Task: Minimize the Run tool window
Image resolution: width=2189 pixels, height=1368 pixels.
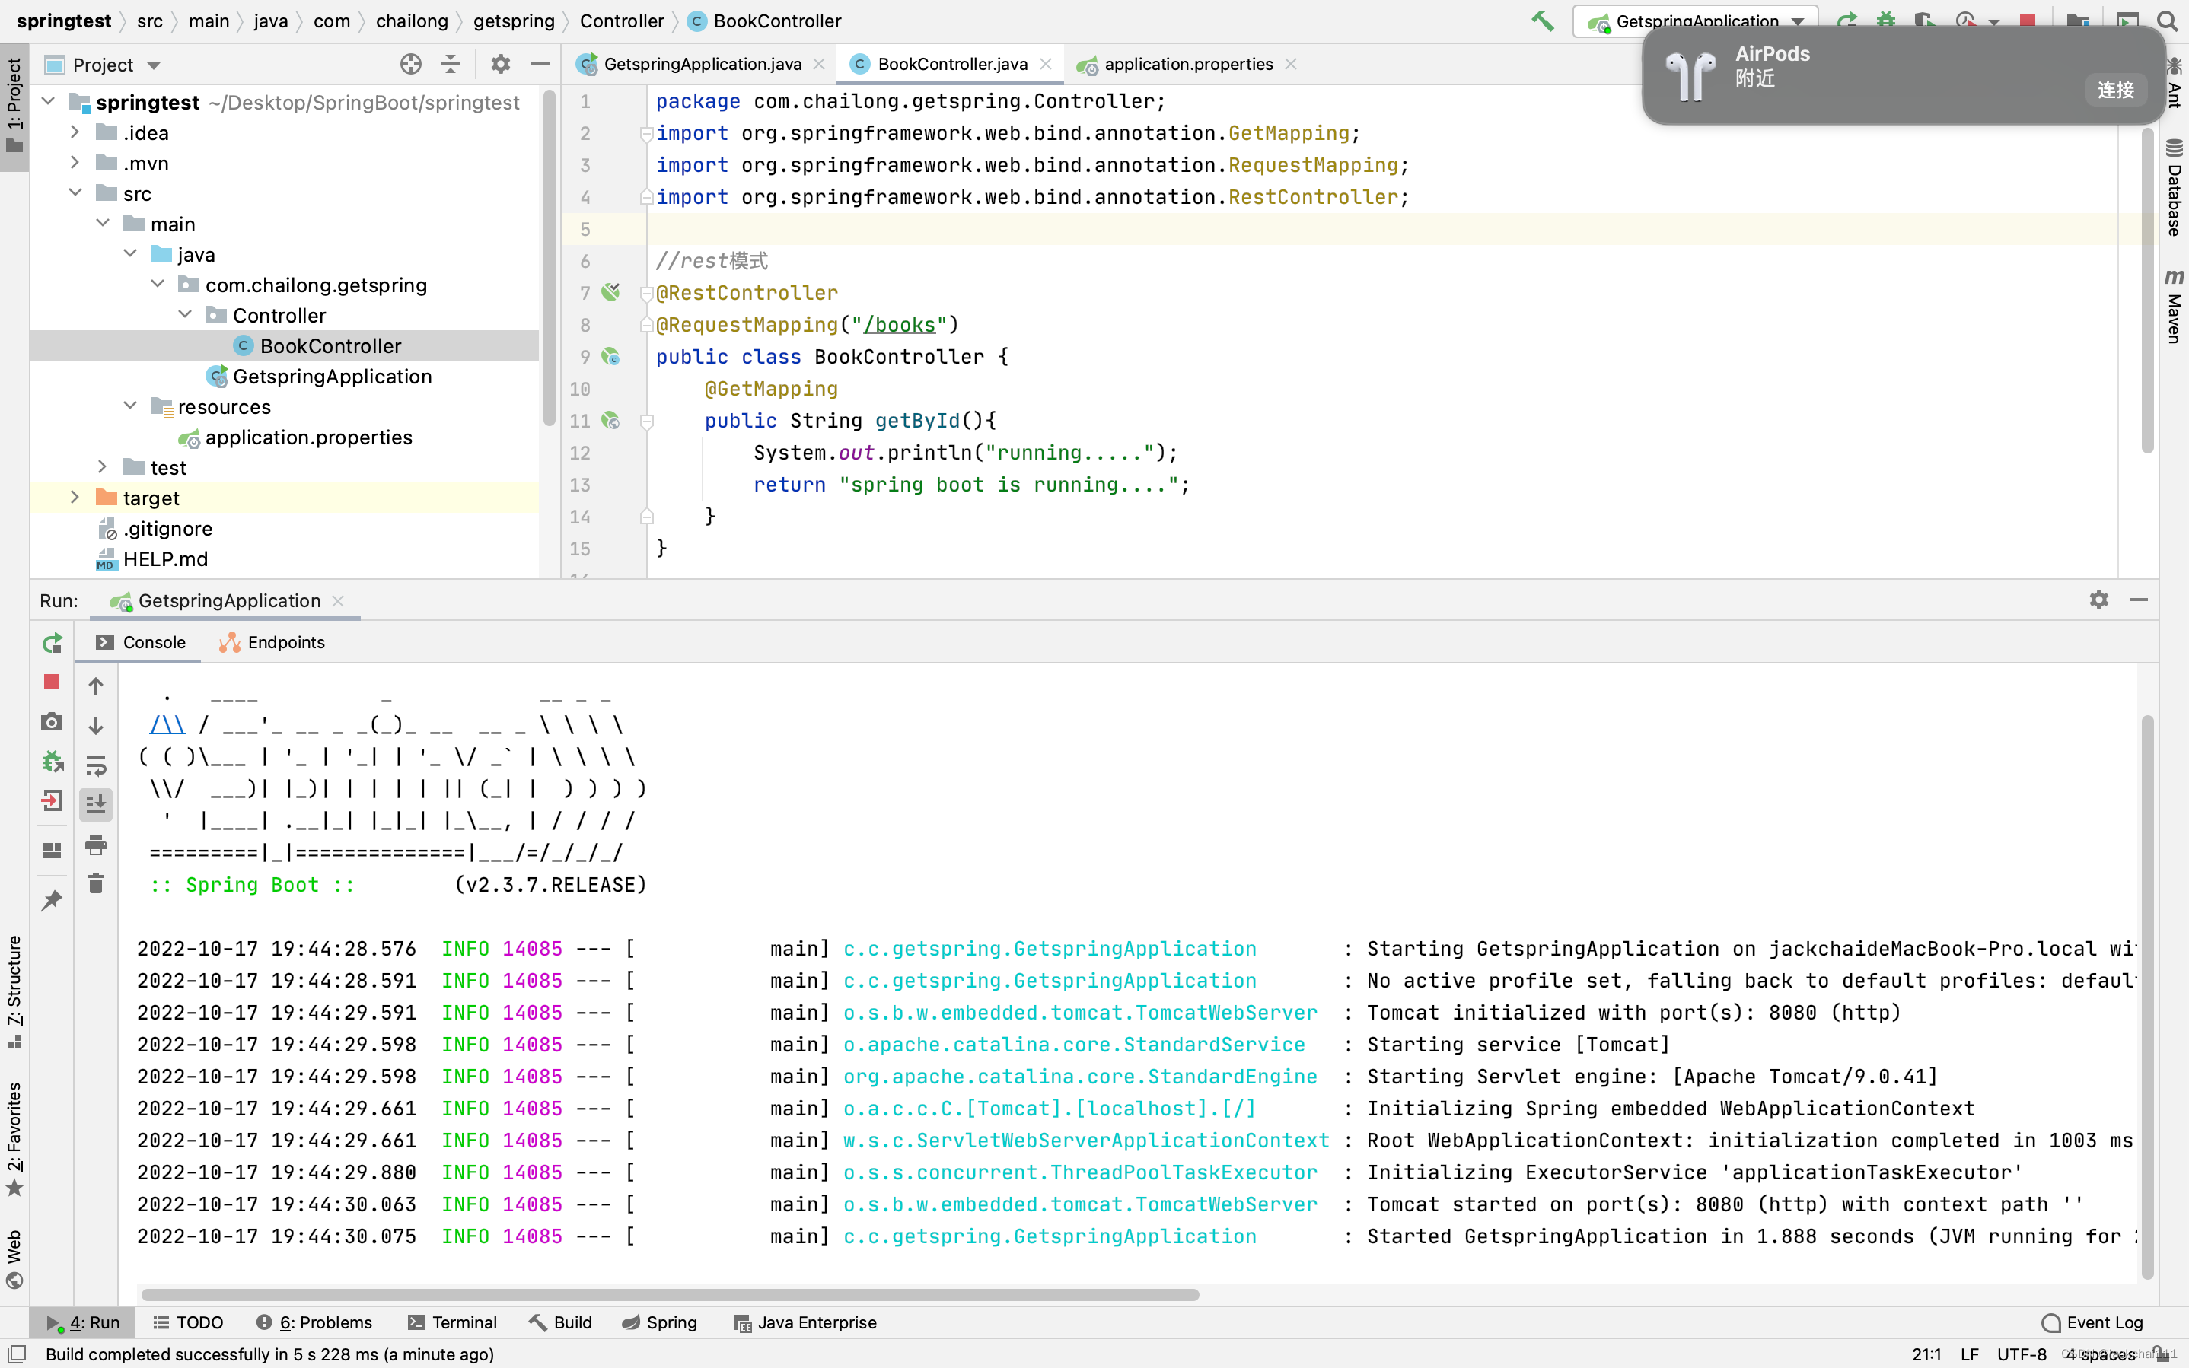Action: (x=2138, y=600)
